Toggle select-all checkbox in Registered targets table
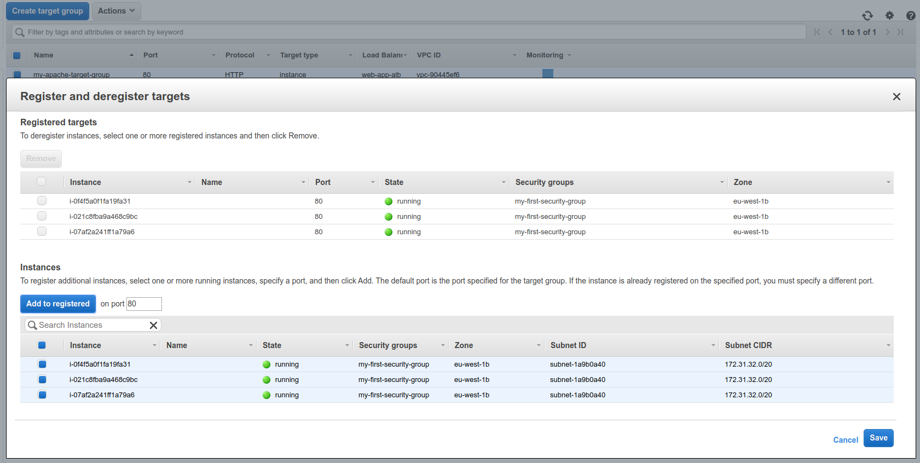Image resolution: width=920 pixels, height=463 pixels. tap(42, 182)
